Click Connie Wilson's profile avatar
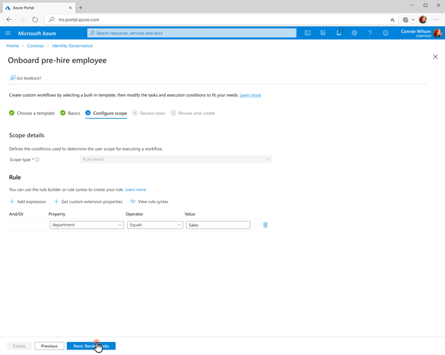The width and height of the screenshot is (445, 355). (x=437, y=32)
